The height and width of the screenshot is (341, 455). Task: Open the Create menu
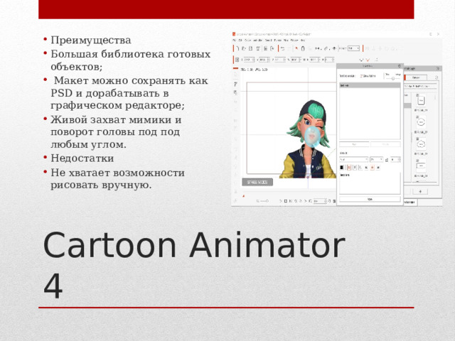[248, 40]
